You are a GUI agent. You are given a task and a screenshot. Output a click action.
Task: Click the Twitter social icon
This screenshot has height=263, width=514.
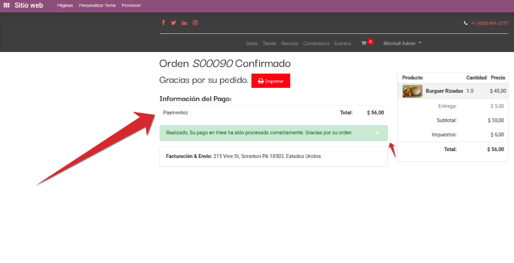(x=174, y=23)
